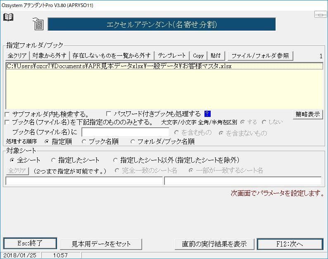Click the エクセルアテンダント(名寄せ 分割) title banner
The width and height of the screenshot is (328, 259).
162,24
